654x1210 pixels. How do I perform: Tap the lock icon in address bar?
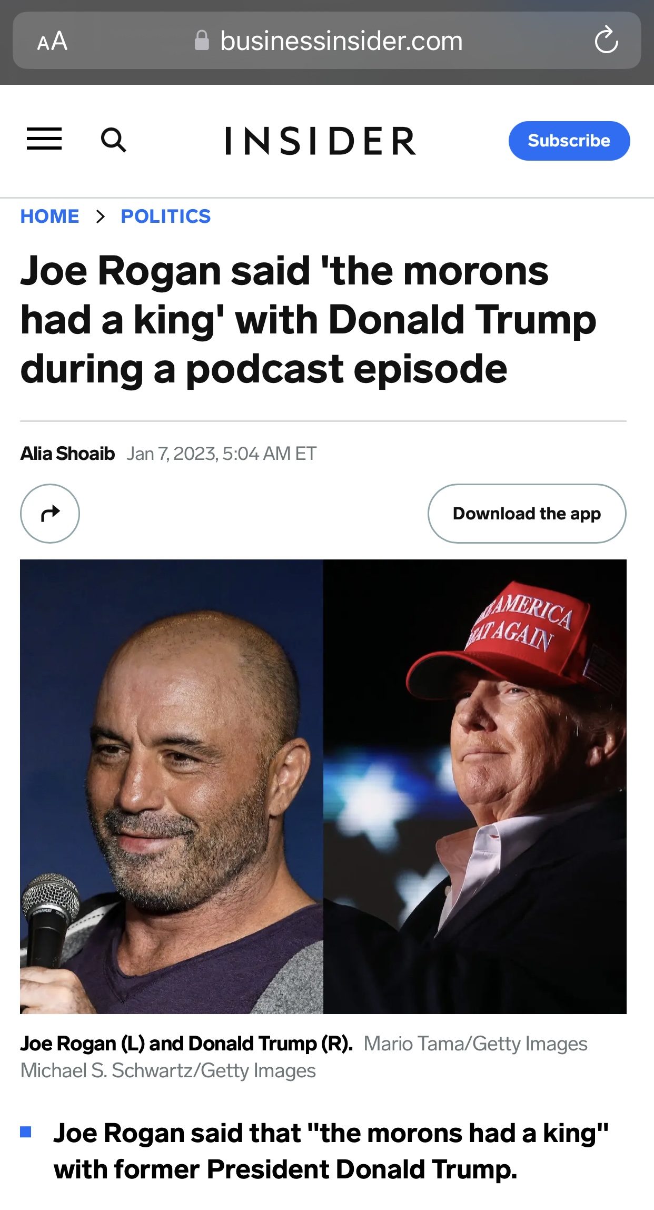pos(202,41)
